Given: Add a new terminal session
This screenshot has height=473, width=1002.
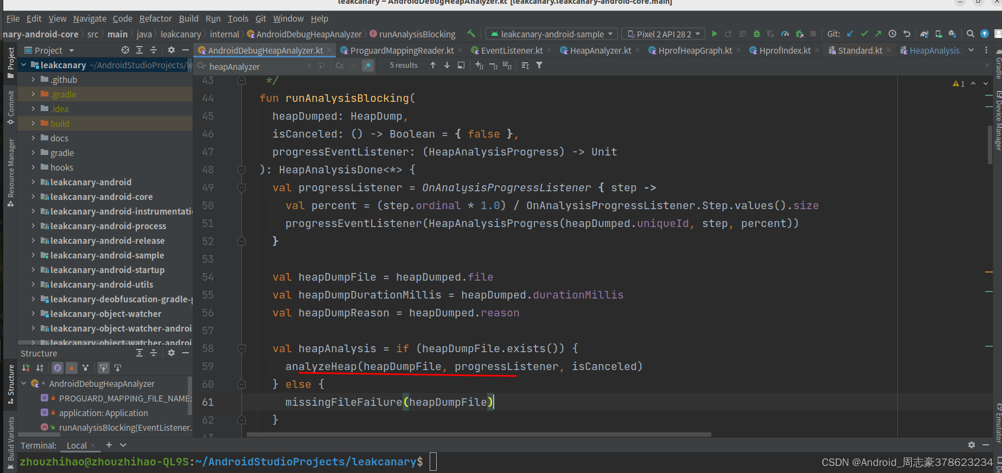Looking at the screenshot, I should [x=109, y=445].
